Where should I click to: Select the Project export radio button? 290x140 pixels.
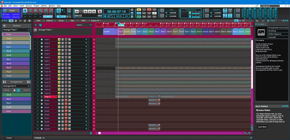click(x=3, y=14)
